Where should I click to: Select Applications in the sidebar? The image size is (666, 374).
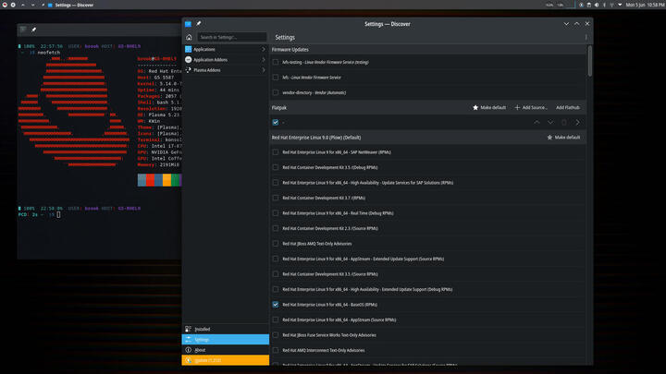(x=226, y=49)
